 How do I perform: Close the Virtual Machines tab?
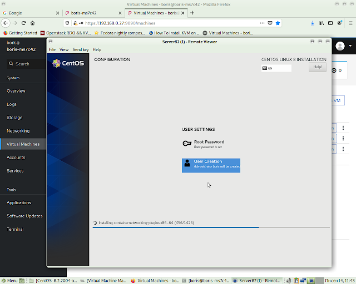(182, 13)
